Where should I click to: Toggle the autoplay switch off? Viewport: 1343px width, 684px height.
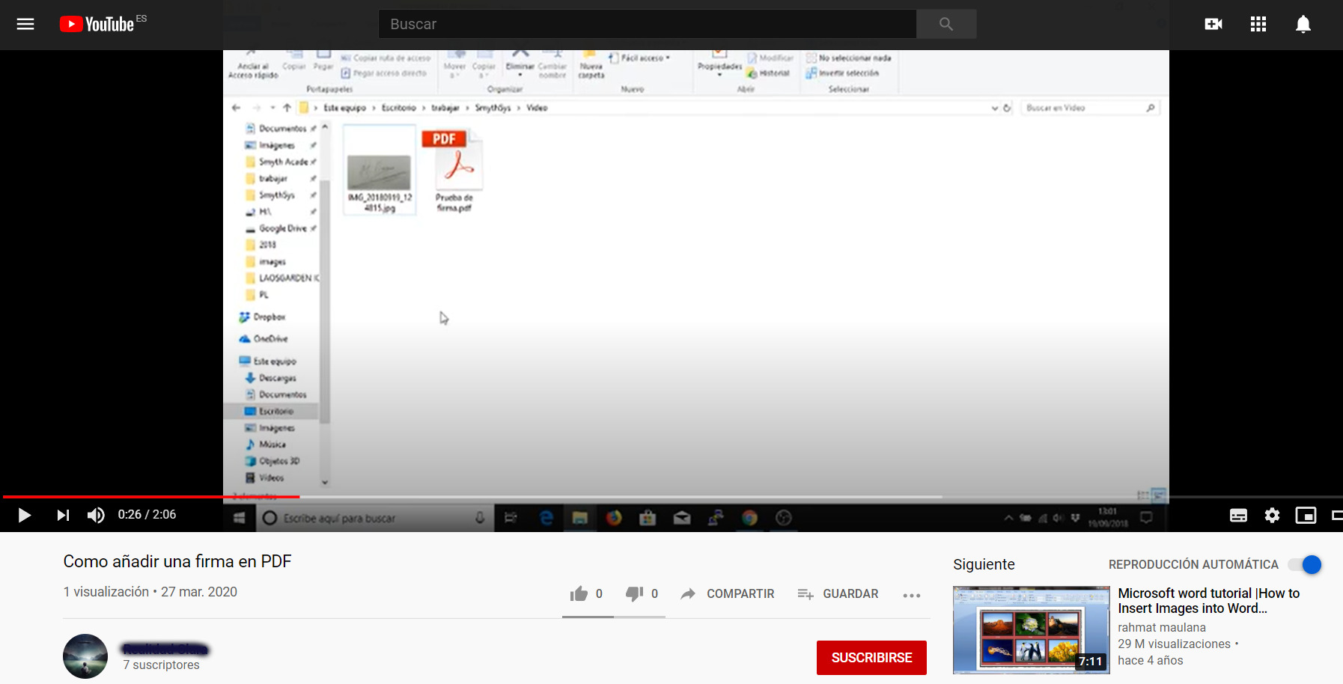point(1305,565)
